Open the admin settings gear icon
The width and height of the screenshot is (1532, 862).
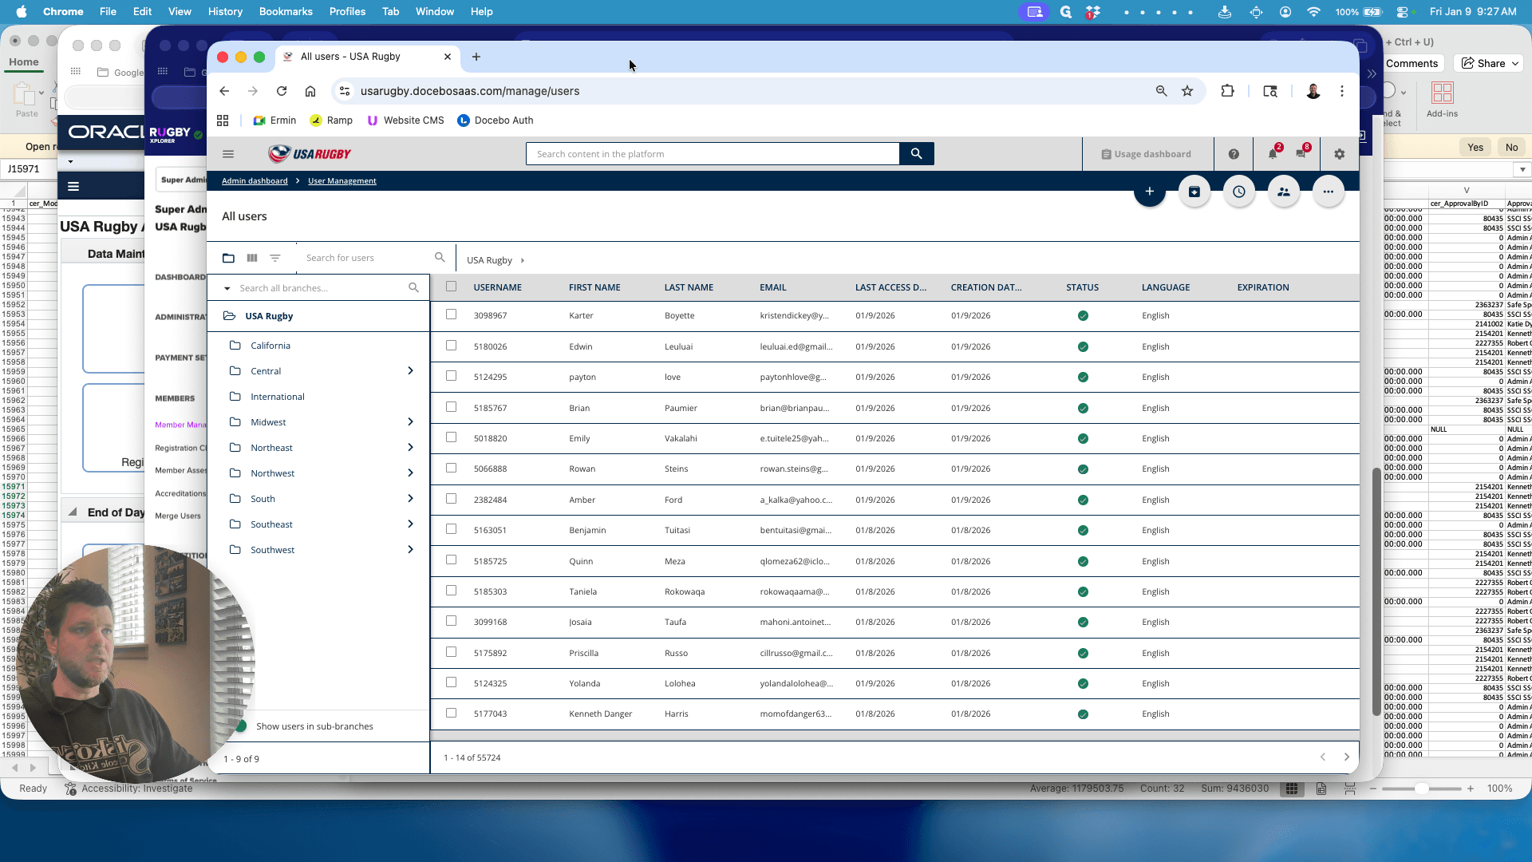click(1340, 154)
